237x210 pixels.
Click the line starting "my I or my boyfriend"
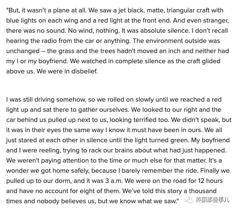(113, 61)
